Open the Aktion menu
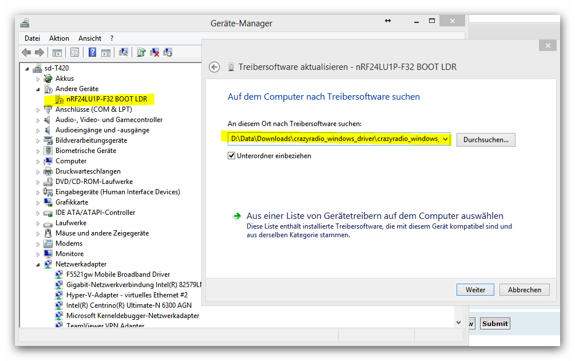Screen dimensions: 575x361 point(59,38)
